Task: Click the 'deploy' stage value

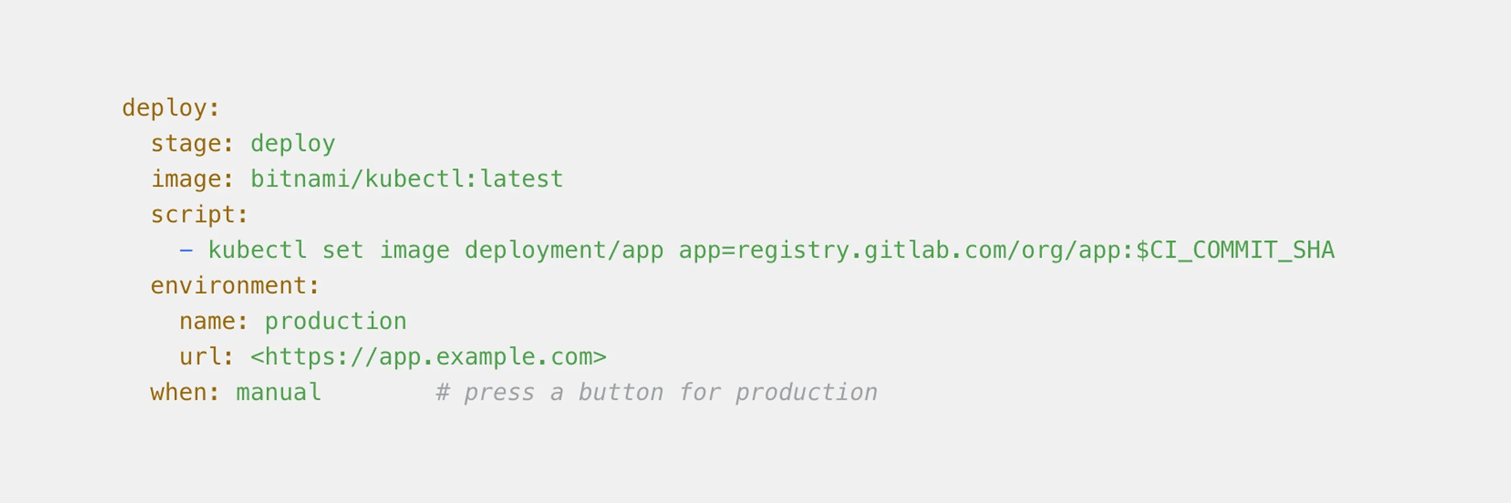Action: [x=293, y=144]
